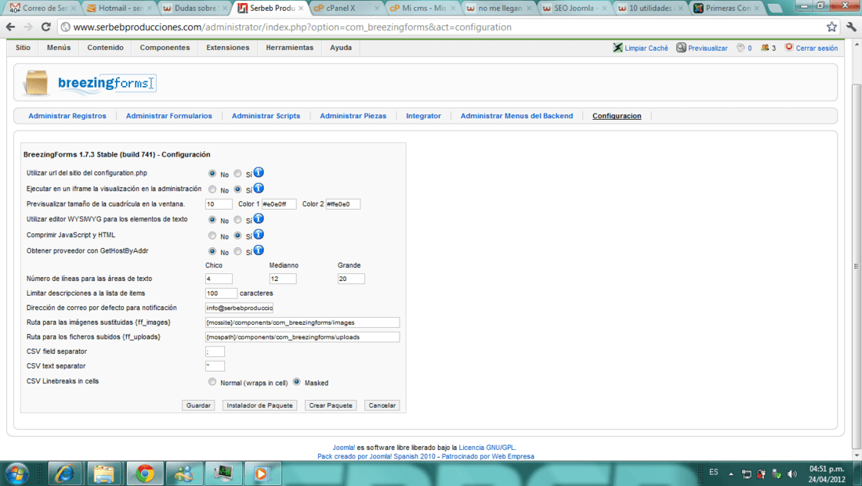Open the Sitio menu
The height and width of the screenshot is (486, 862).
tap(23, 48)
